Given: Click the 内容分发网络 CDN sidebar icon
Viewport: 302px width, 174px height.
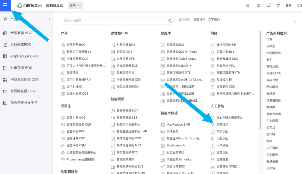Looking at the screenshot, I should pyautogui.click(x=5, y=79).
